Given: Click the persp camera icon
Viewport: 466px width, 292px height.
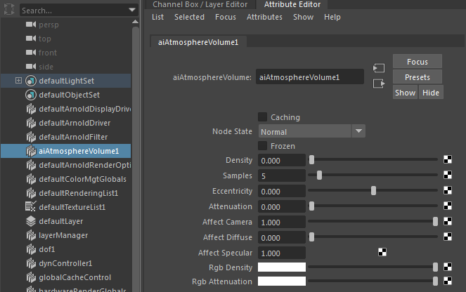Looking at the screenshot, I should [x=31, y=25].
